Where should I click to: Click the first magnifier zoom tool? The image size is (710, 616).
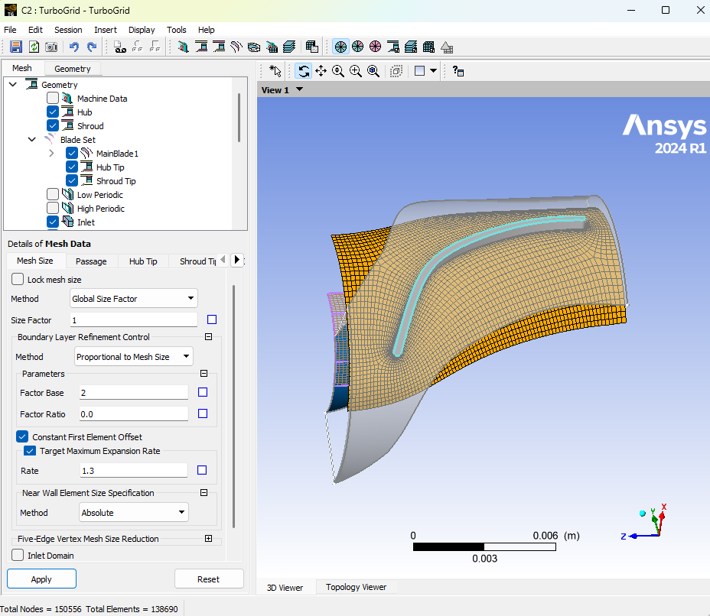pos(338,71)
